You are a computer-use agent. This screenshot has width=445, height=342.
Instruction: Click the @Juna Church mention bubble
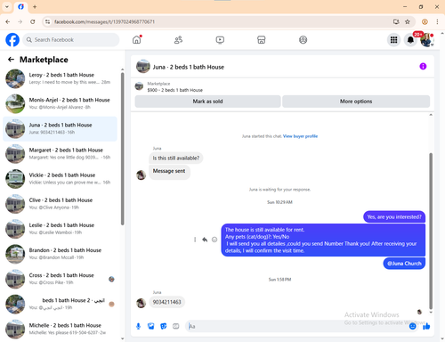click(404, 264)
